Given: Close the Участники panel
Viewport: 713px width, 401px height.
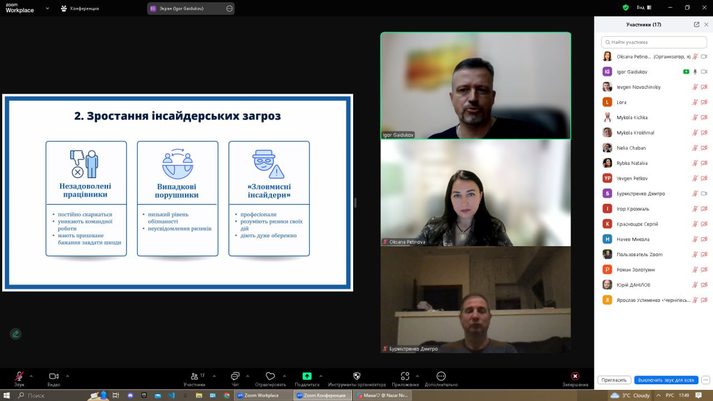Looking at the screenshot, I should (706, 25).
